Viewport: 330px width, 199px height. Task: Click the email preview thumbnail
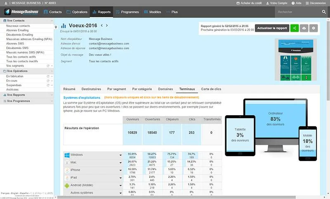[x=296, y=59]
